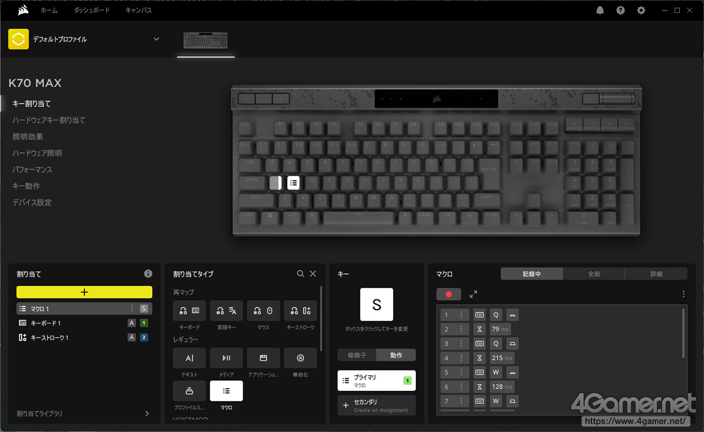Image resolution: width=704 pixels, height=432 pixels.
Task: Choose the 言語キー remap type
Action: (x=226, y=311)
